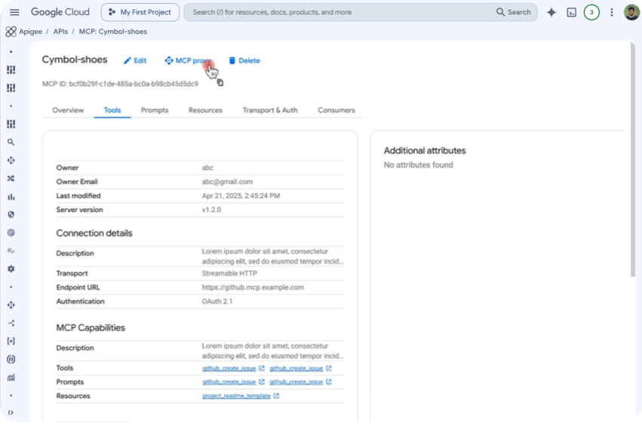Go to the APIs breadcrumb
The width and height of the screenshot is (642, 432).
coord(60,32)
